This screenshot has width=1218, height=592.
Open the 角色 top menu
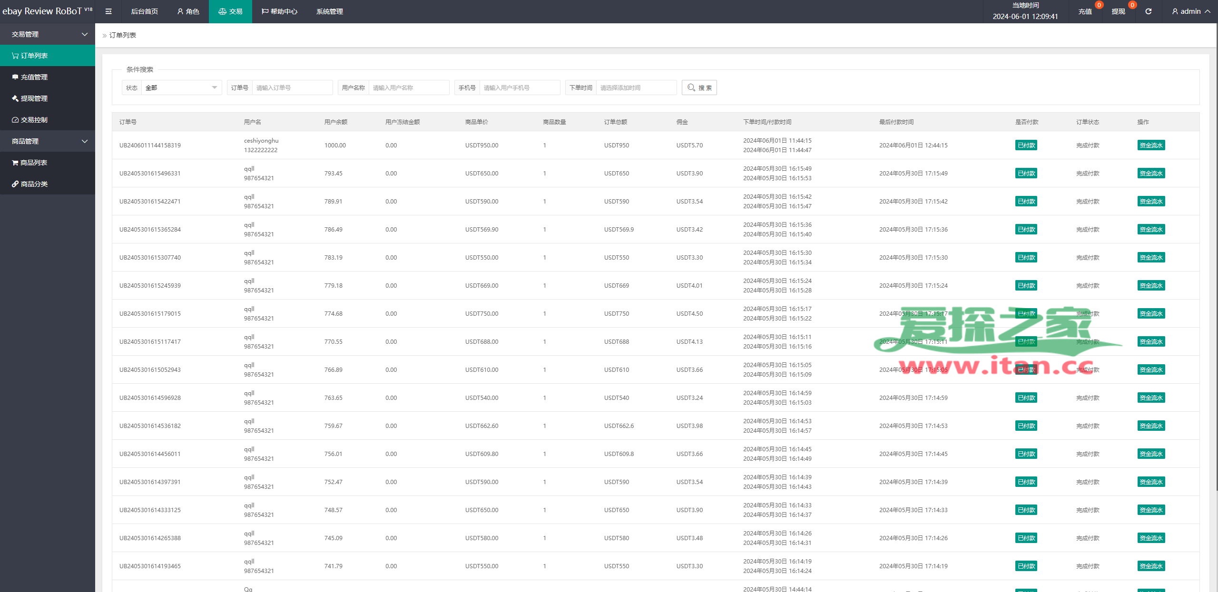[x=188, y=11]
